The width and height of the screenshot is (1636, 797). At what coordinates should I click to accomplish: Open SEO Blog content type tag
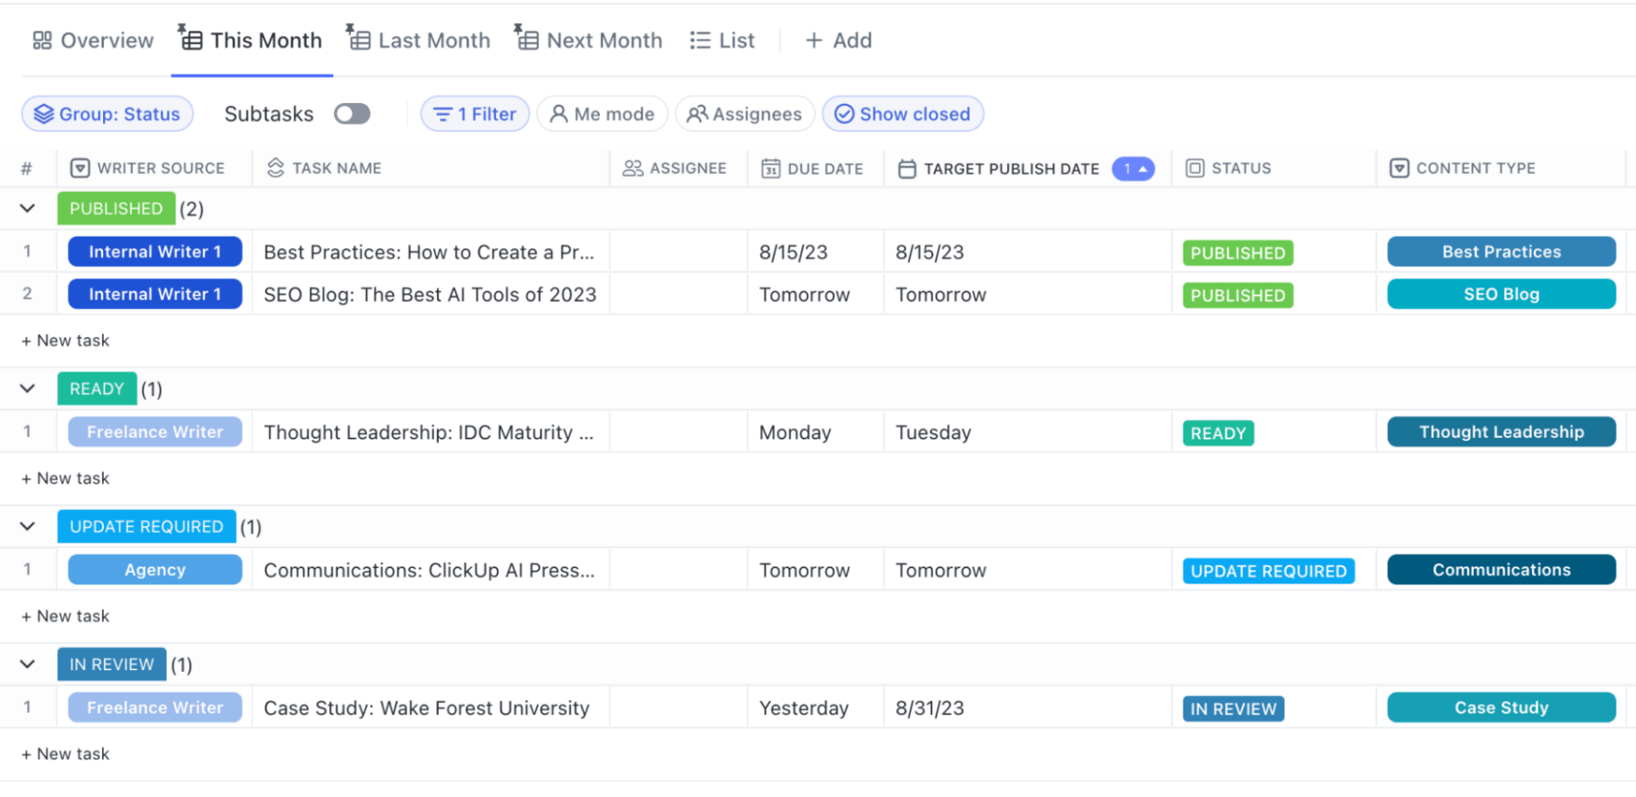click(1501, 295)
